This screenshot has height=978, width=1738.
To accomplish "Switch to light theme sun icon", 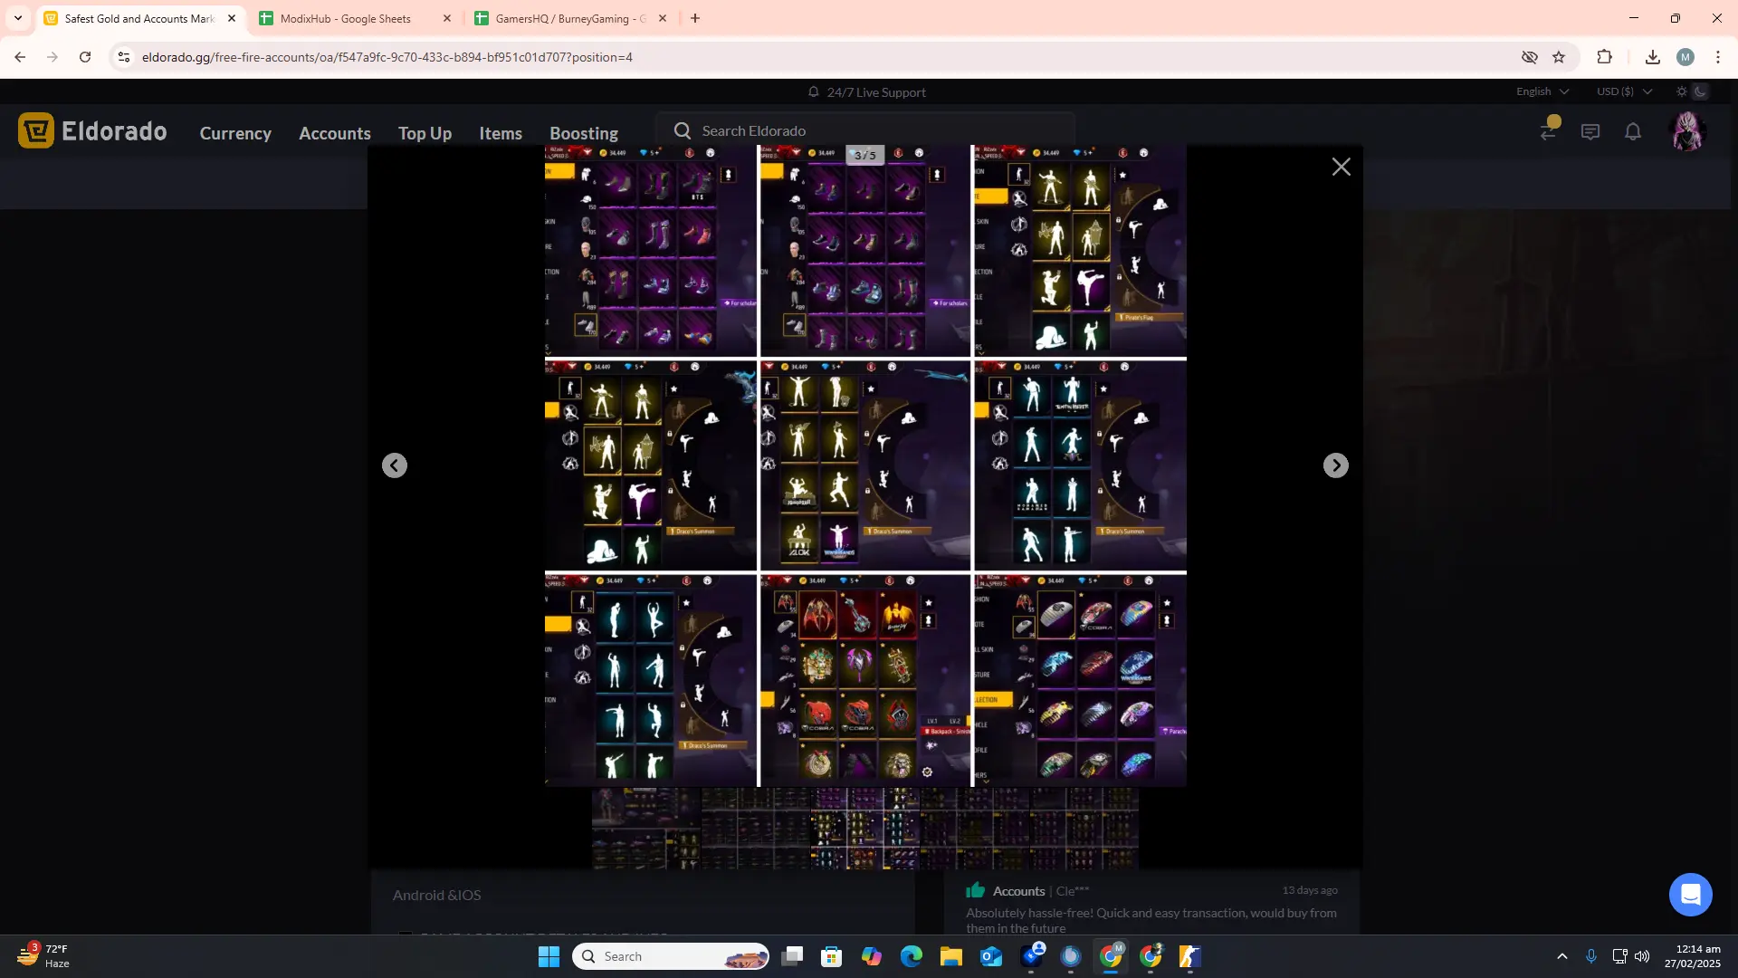I will click(x=1681, y=91).
